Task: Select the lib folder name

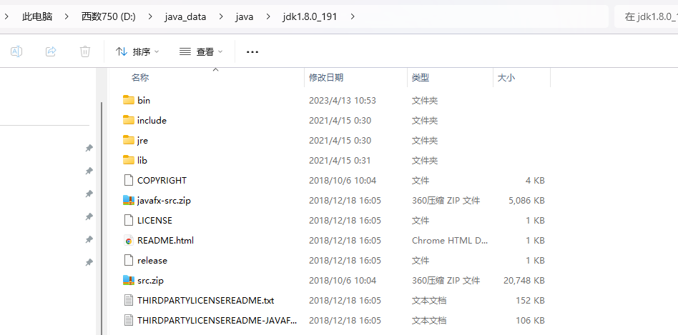Action: pos(142,160)
